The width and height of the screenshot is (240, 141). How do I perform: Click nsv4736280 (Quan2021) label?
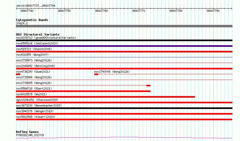click(33, 72)
